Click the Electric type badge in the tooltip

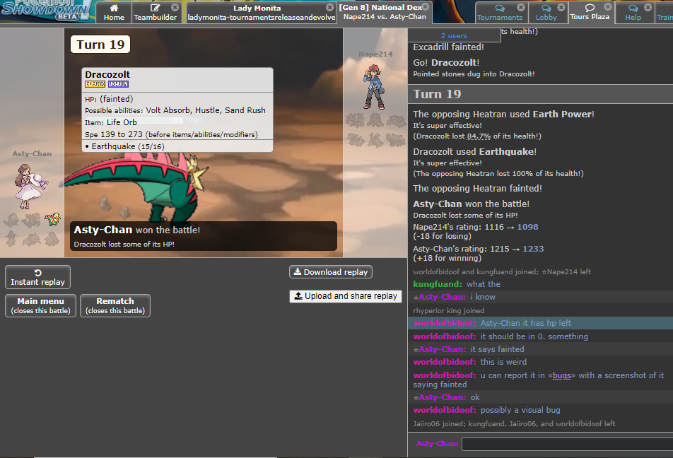point(95,84)
